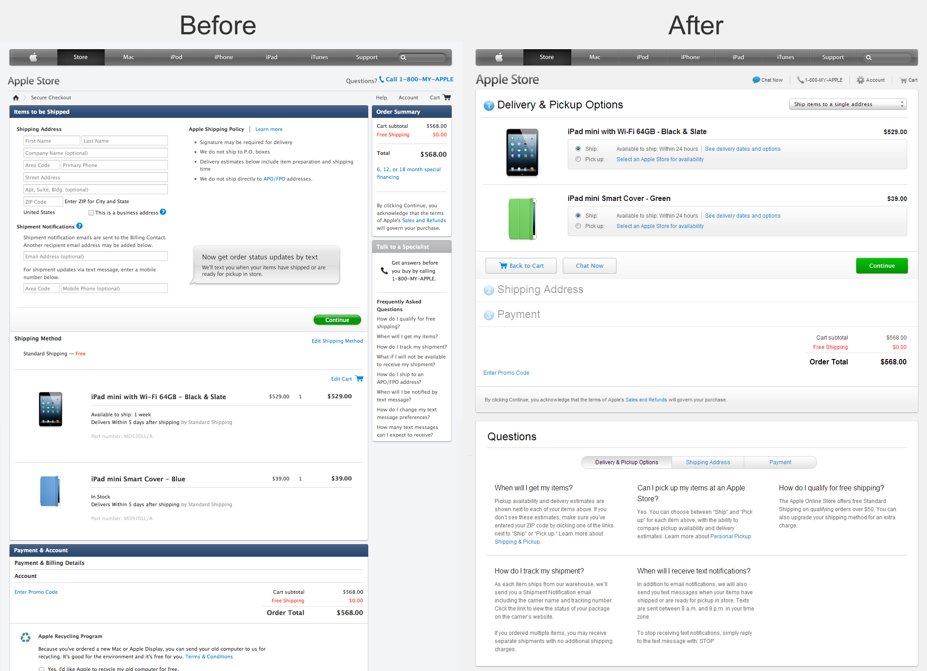927x671 pixels.
Task: Click the search magnifier in the Before nav bar
Action: (x=403, y=57)
